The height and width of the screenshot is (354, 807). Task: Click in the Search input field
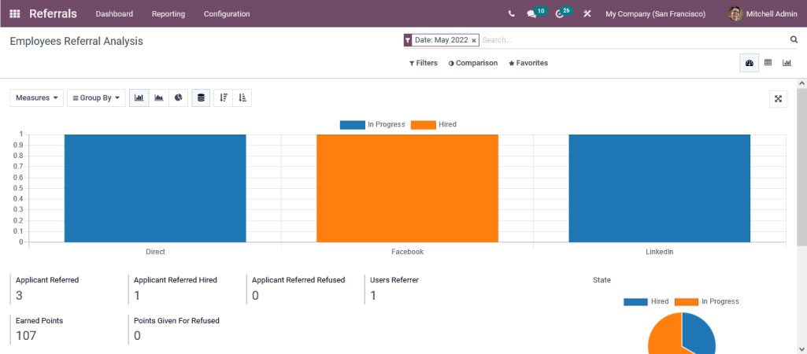[633, 39]
